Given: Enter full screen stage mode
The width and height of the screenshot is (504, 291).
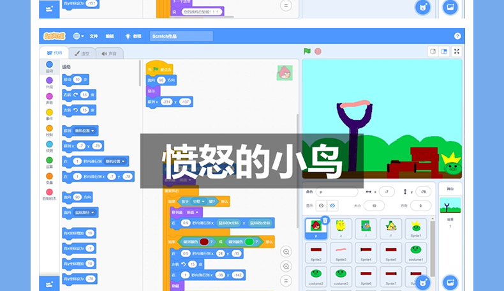Looking at the screenshot, I should coord(457,52).
